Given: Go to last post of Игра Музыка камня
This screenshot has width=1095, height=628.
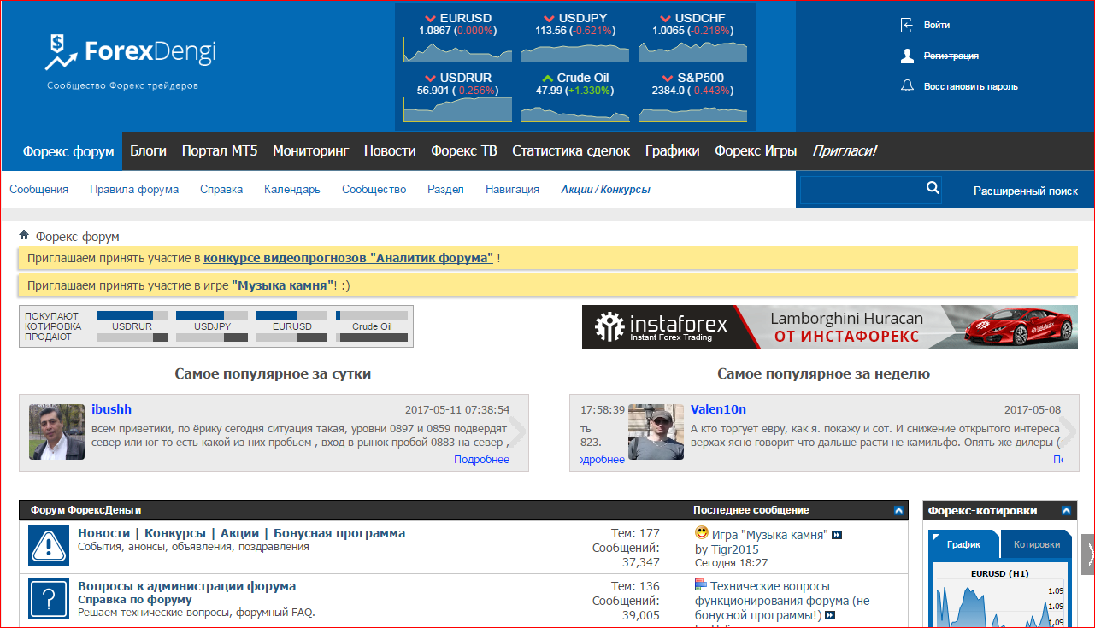Looking at the screenshot, I should [x=838, y=536].
